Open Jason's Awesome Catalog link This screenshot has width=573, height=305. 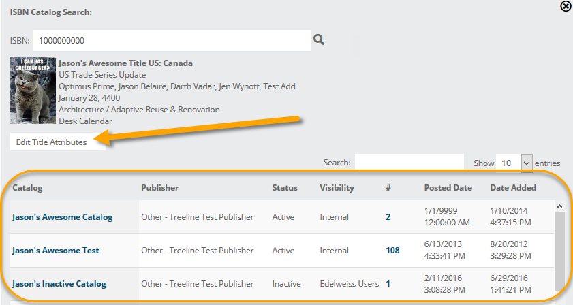click(x=62, y=217)
